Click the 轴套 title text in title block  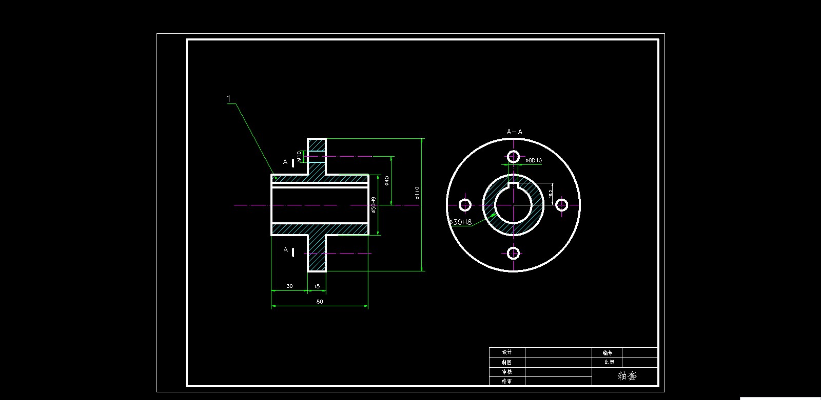pos(627,376)
